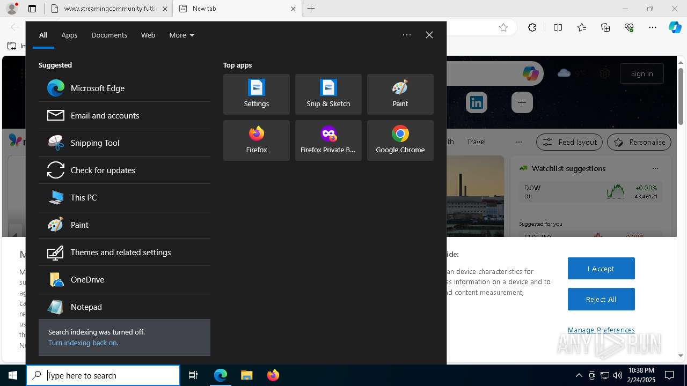Click Turn indexing back on link
This screenshot has width=687, height=386.
tap(83, 343)
